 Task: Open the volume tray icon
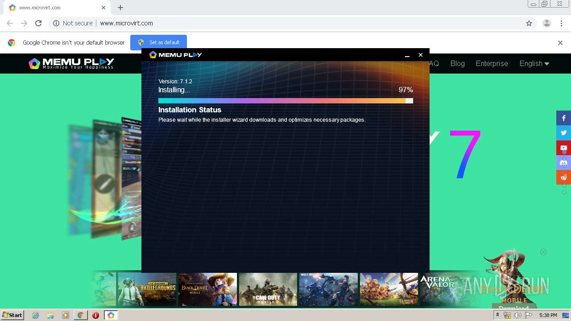(518, 315)
